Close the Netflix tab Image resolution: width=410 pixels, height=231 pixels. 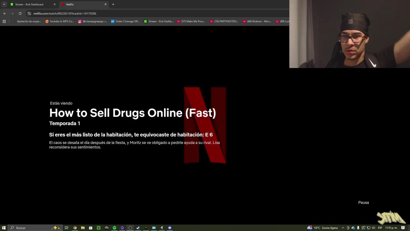click(x=105, y=4)
